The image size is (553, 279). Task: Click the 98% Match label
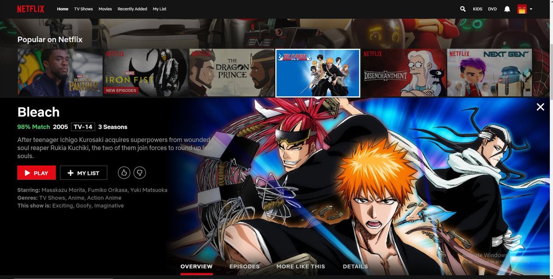[34, 127]
